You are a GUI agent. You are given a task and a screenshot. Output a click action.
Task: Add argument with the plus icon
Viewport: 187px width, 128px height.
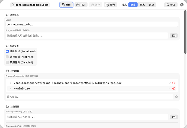point(176,97)
